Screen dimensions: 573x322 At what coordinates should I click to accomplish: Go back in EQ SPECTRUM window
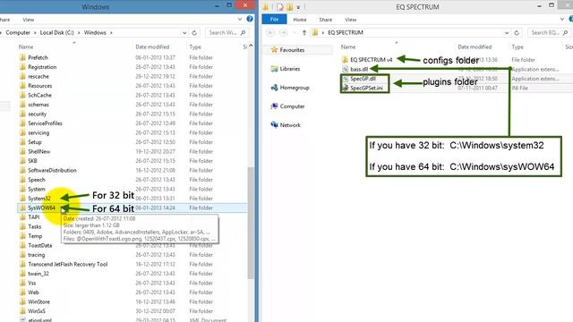[270, 32]
